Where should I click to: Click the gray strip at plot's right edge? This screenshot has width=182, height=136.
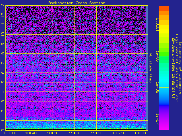point(147,68)
